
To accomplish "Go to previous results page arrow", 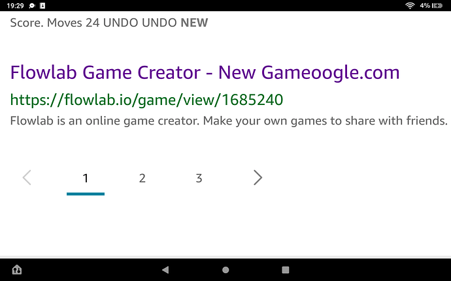I will (27, 178).
